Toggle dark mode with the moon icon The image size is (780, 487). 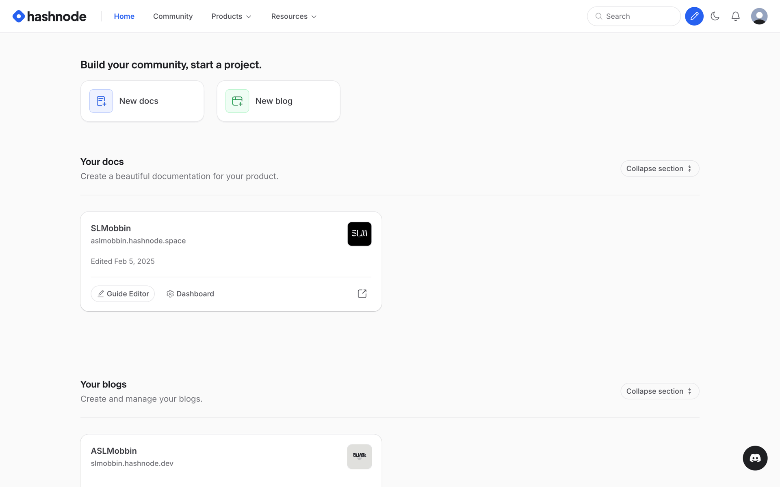tap(715, 16)
